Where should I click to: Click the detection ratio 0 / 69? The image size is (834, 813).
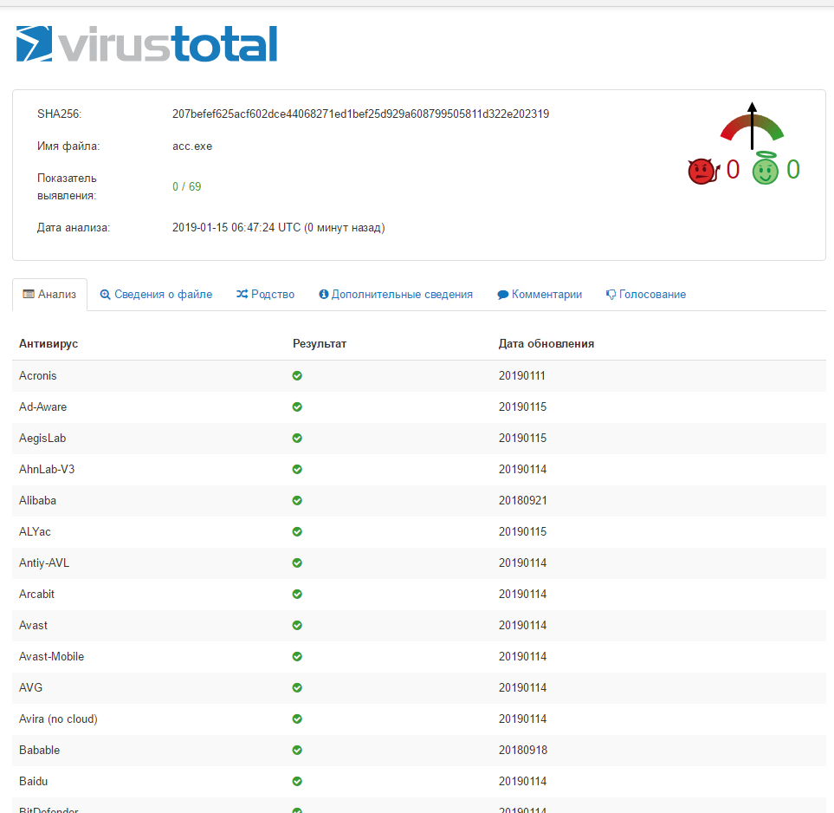[187, 187]
